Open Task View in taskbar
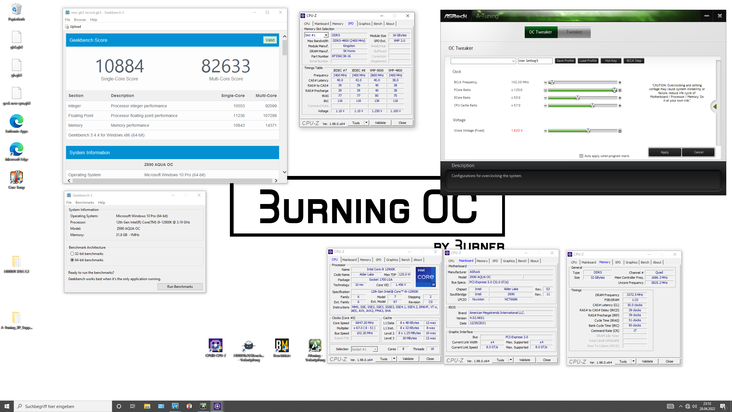This screenshot has width=732, height=412. pos(133,406)
